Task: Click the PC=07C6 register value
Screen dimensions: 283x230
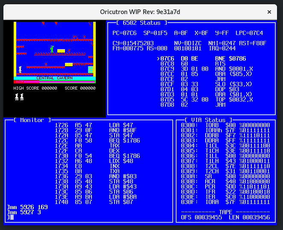Action: pyautogui.click(x=124, y=33)
